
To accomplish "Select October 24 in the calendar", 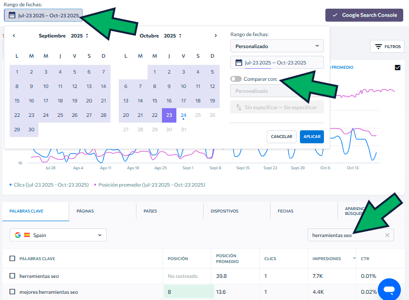I will pyautogui.click(x=184, y=115).
